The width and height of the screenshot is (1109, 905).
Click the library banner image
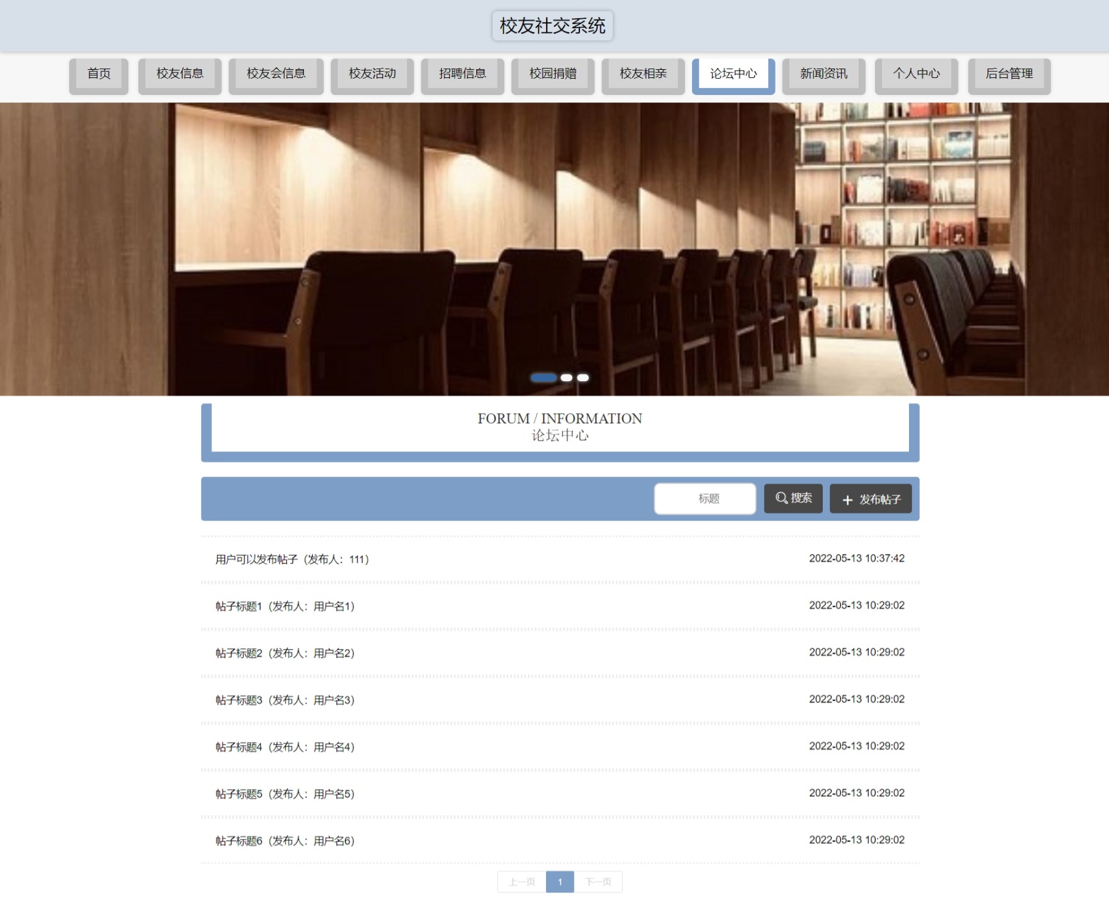point(554,249)
